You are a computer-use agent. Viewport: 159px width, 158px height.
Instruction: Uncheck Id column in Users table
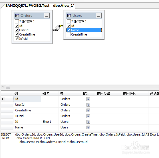(69, 26)
